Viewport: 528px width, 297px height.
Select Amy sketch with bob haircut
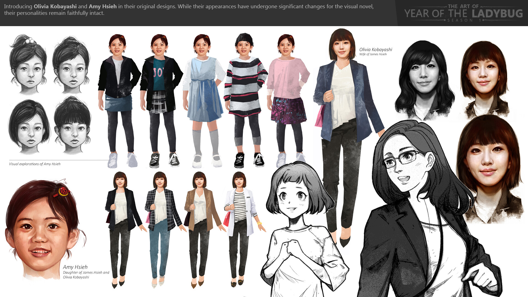(x=29, y=127)
